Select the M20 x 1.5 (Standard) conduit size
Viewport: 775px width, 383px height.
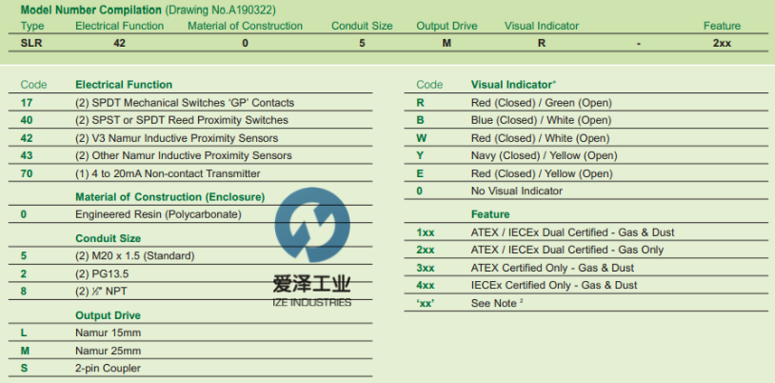tap(134, 255)
